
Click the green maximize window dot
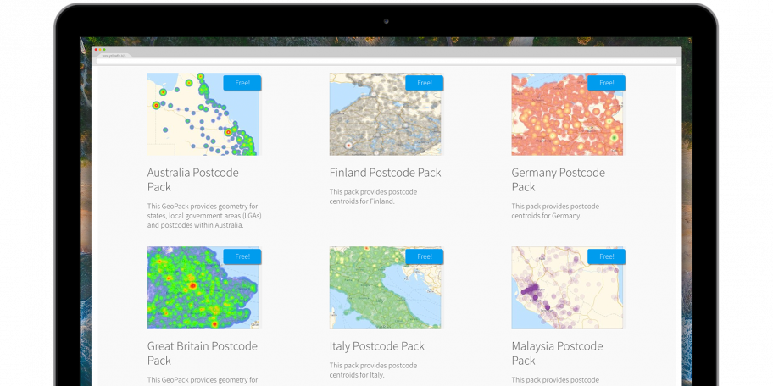tap(104, 50)
